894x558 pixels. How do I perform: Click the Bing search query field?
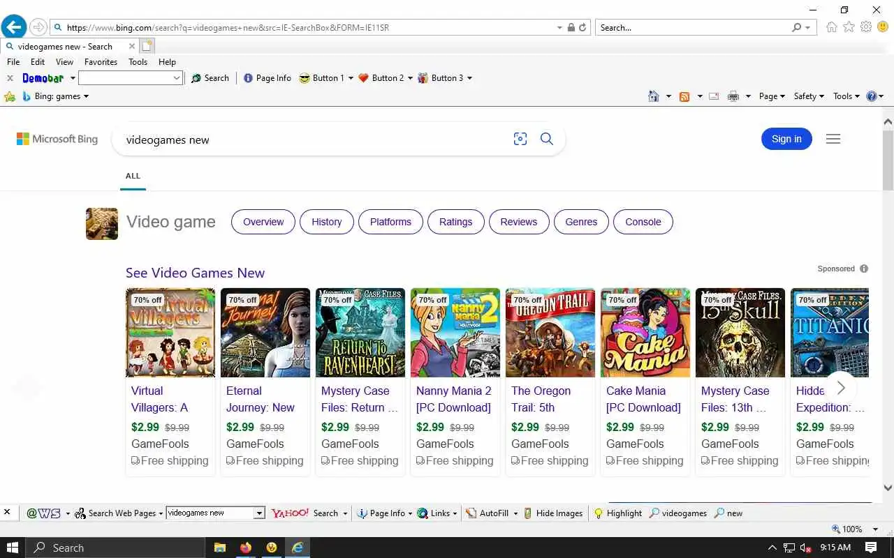(314, 139)
